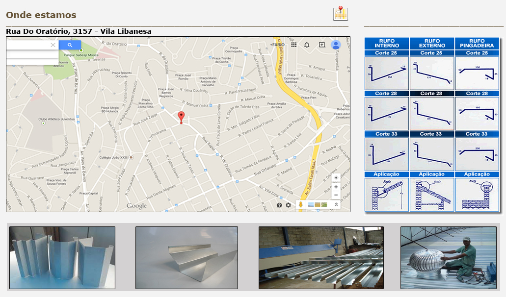
Task: Zoom out on the map
Action: tap(336, 195)
